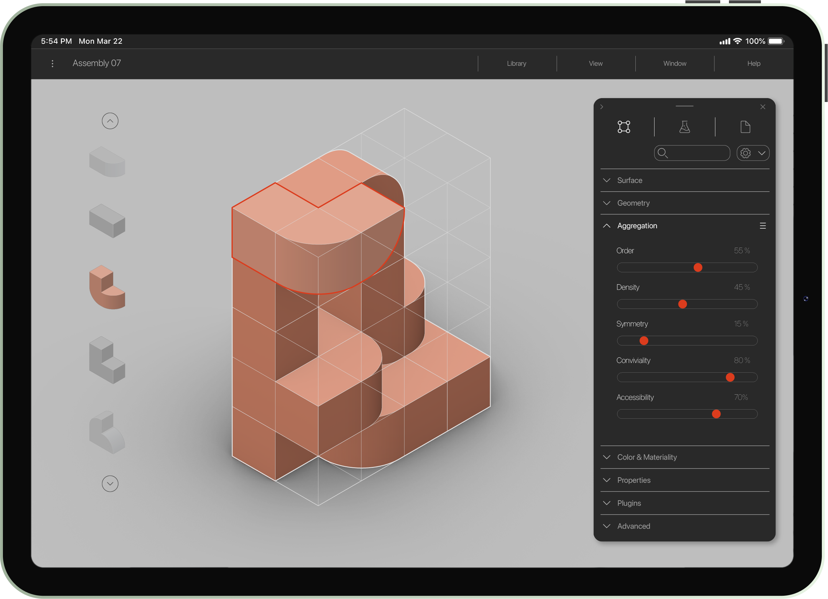Screen dimensions: 828x599
Task: Open the Aggregation section hamburger menu
Action: click(x=762, y=226)
